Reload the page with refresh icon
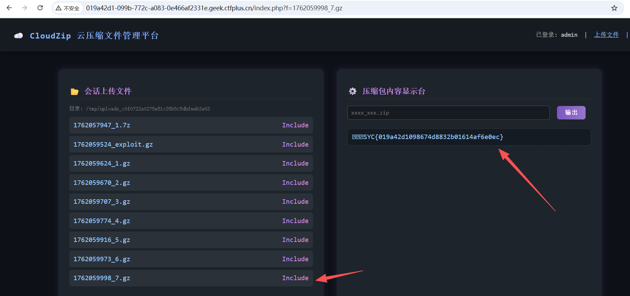Image resolution: width=630 pixels, height=296 pixels. [x=40, y=8]
